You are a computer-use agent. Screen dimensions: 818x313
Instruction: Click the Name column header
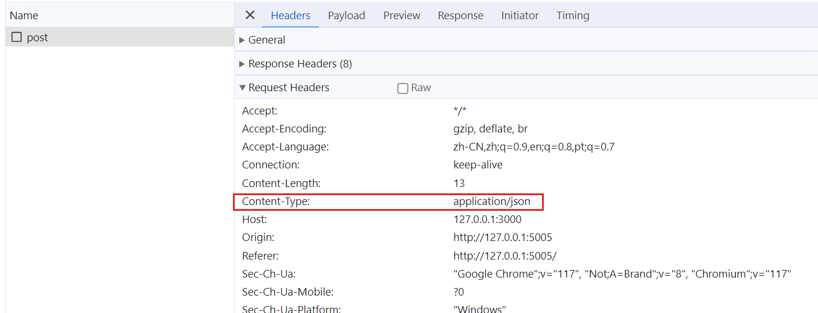24,16
